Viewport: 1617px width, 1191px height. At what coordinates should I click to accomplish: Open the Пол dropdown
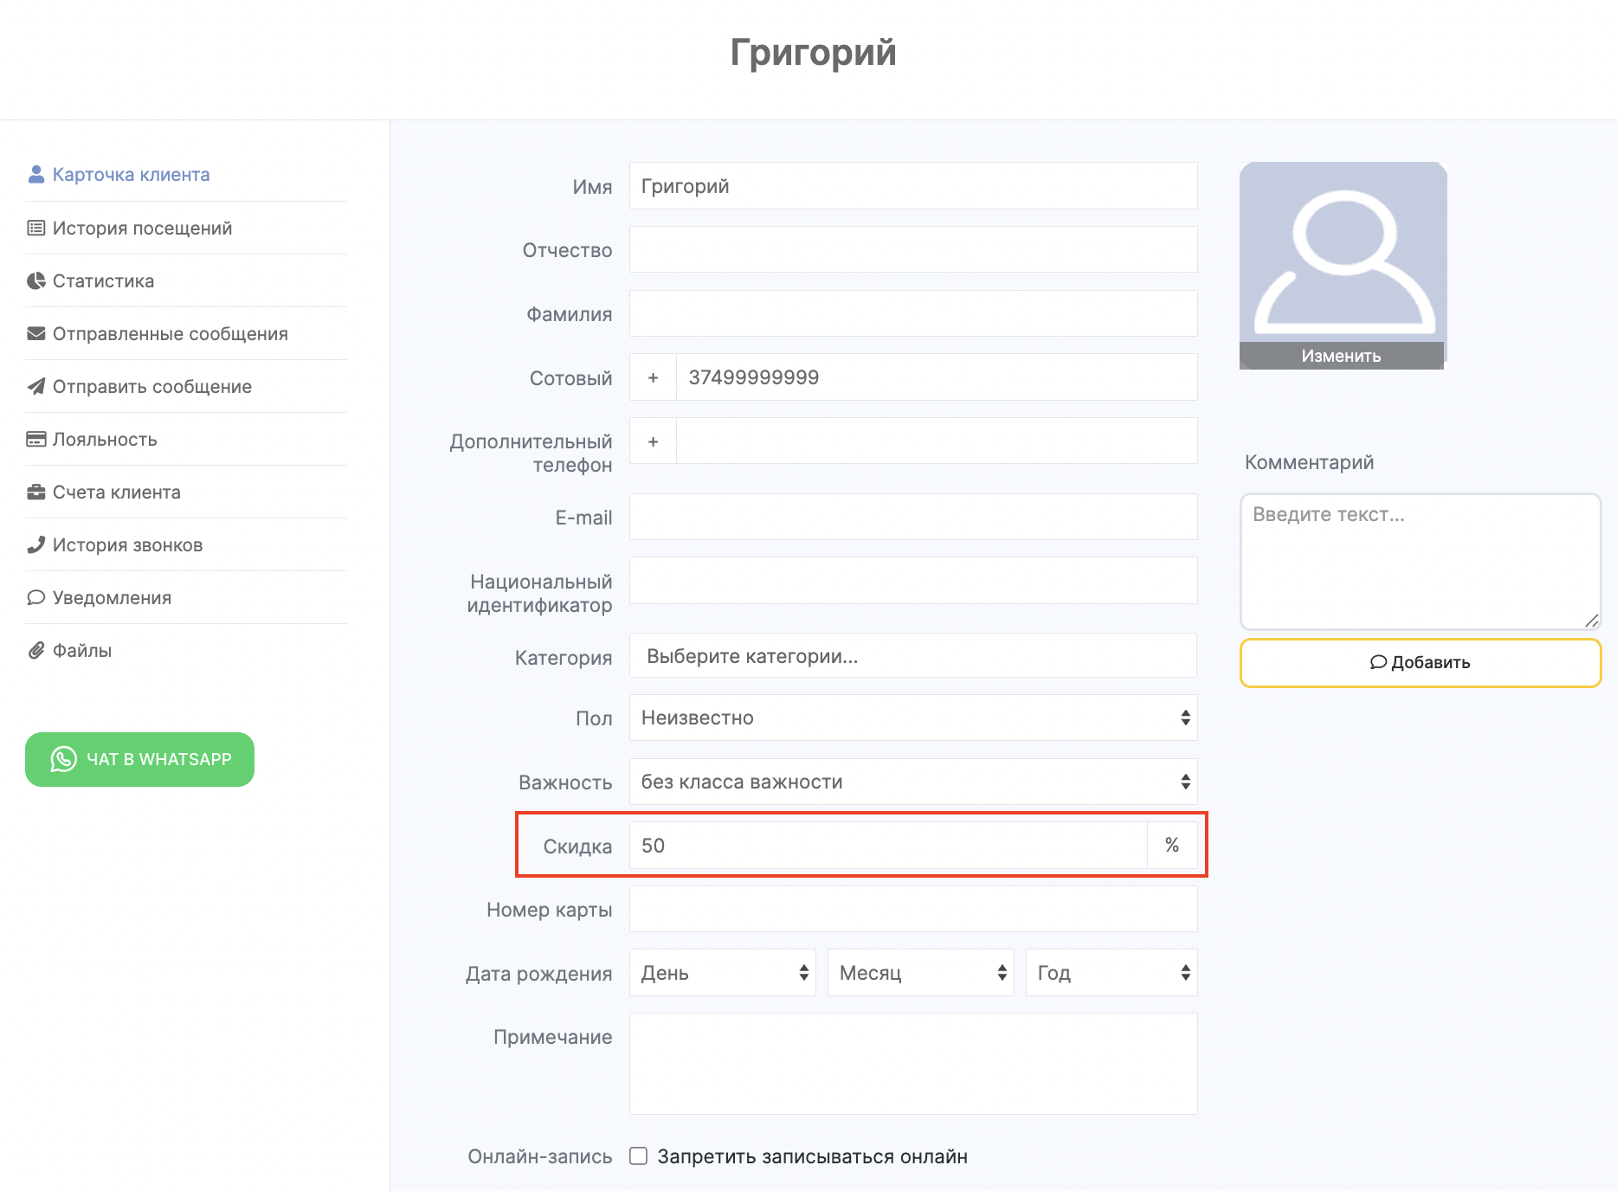click(x=913, y=718)
